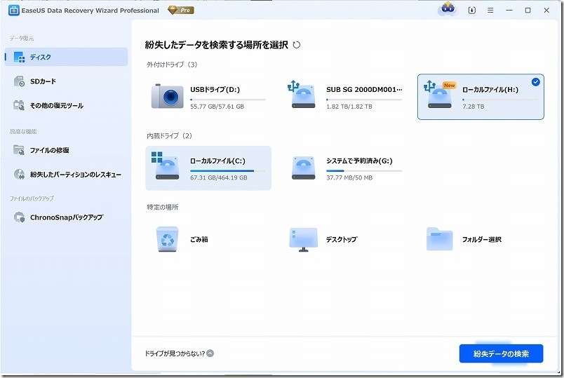Image resolution: width=564 pixels, height=378 pixels.
Task: Refresh drive list with circular arrow icon
Action: coord(297,45)
